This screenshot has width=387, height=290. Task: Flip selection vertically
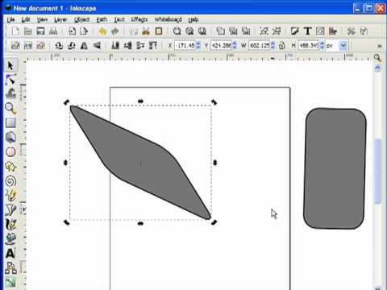click(97, 46)
